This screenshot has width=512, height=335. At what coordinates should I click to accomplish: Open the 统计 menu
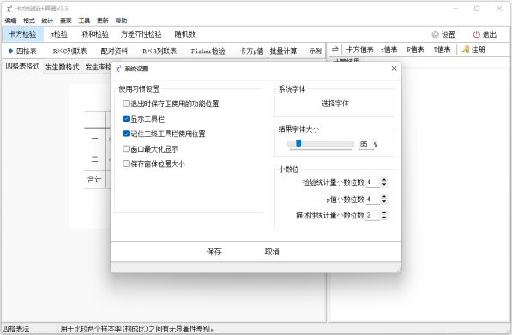pos(47,21)
